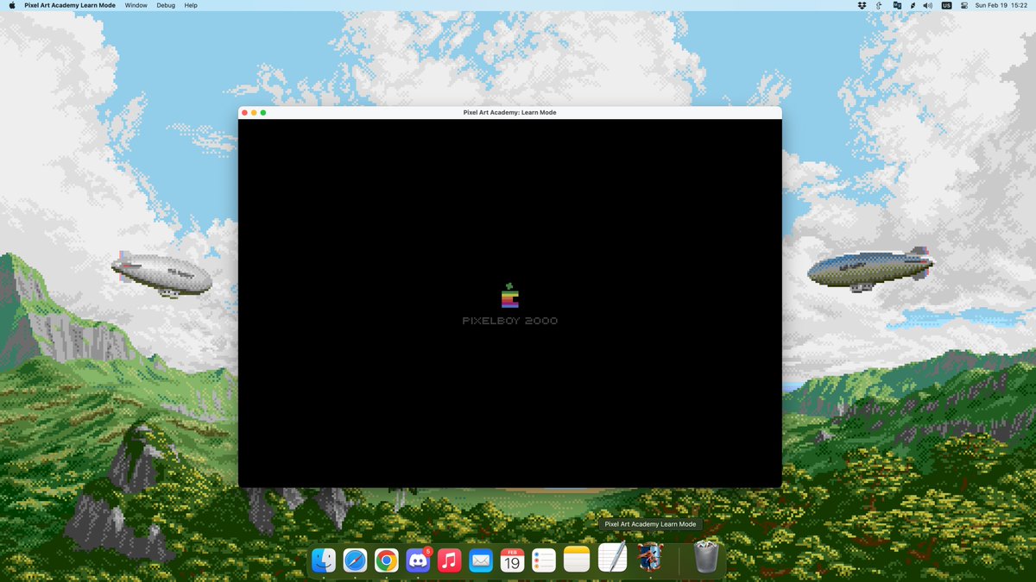Open the Reminders app
This screenshot has width=1036, height=582.
pyautogui.click(x=543, y=560)
